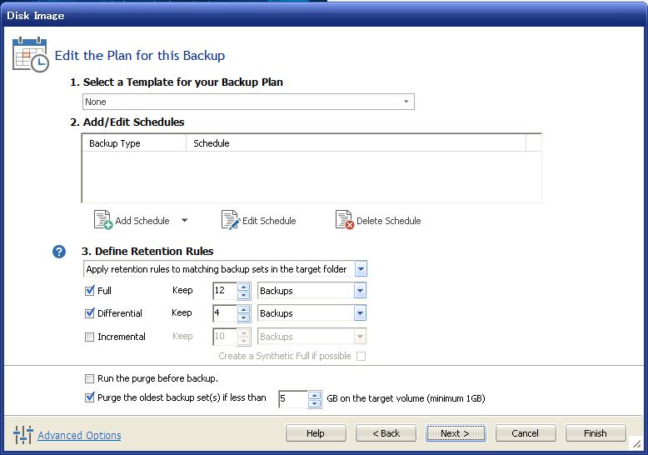This screenshot has width=648, height=455.
Task: Enable the Incremental retention checkbox
Action: [x=90, y=337]
